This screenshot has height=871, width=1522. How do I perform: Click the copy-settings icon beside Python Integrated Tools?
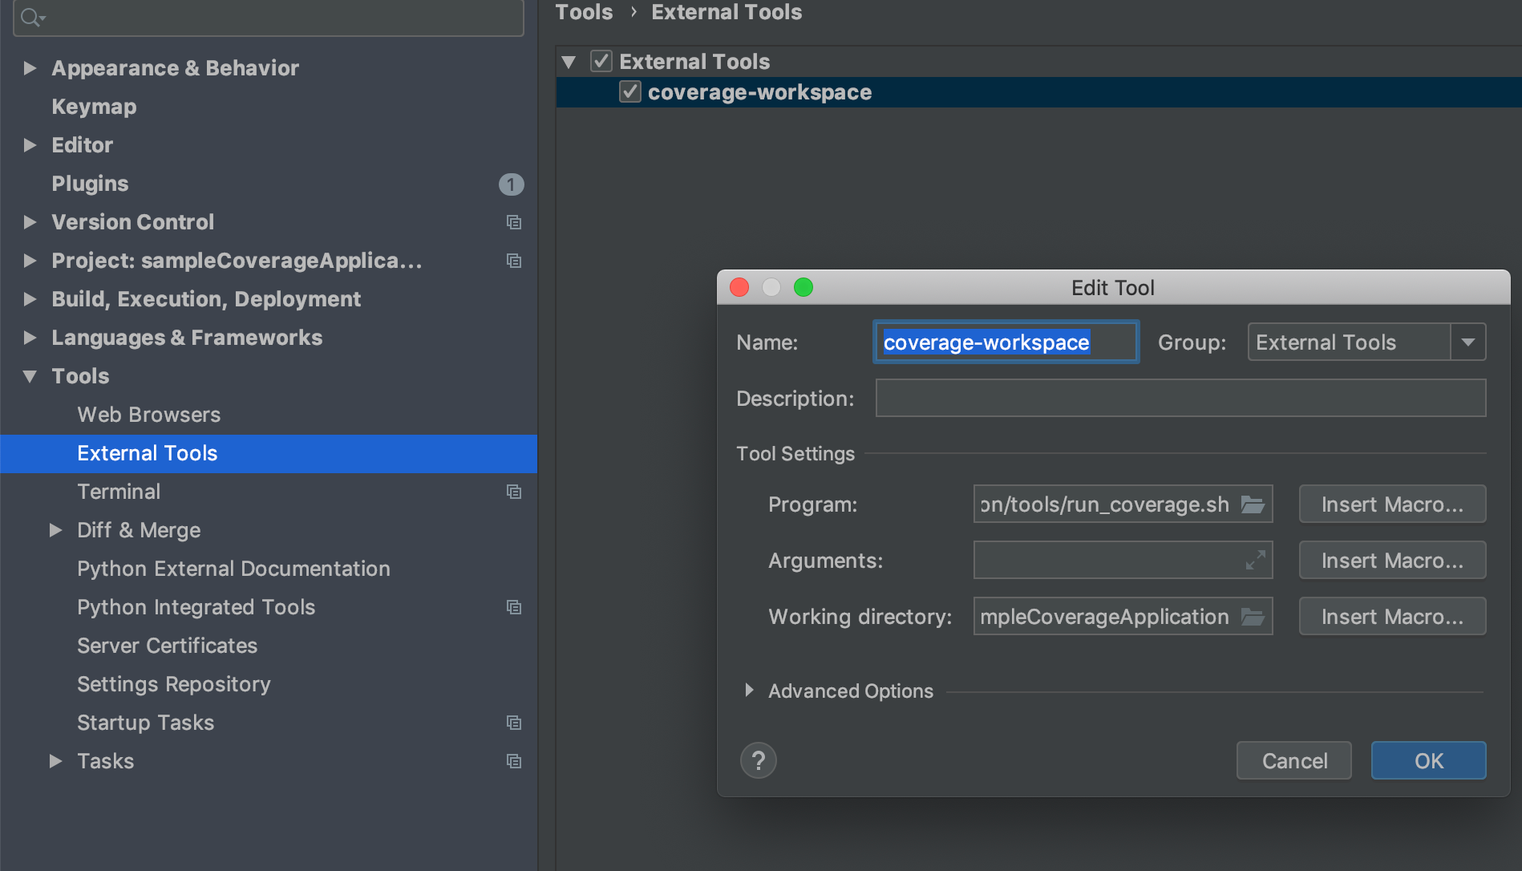click(514, 607)
